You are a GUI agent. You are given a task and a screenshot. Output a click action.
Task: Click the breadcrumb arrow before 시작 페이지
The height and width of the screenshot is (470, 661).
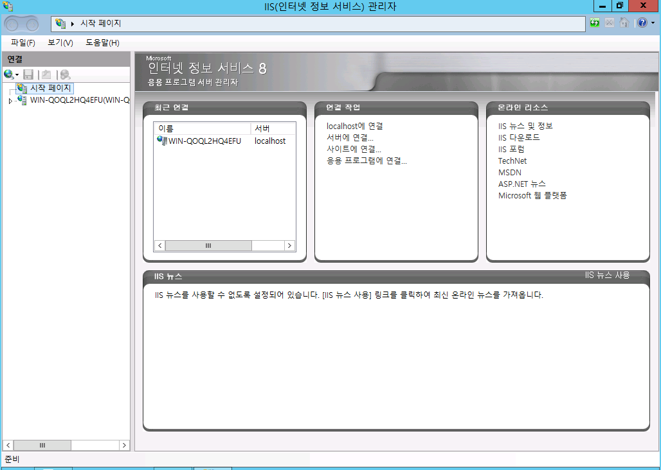73,24
